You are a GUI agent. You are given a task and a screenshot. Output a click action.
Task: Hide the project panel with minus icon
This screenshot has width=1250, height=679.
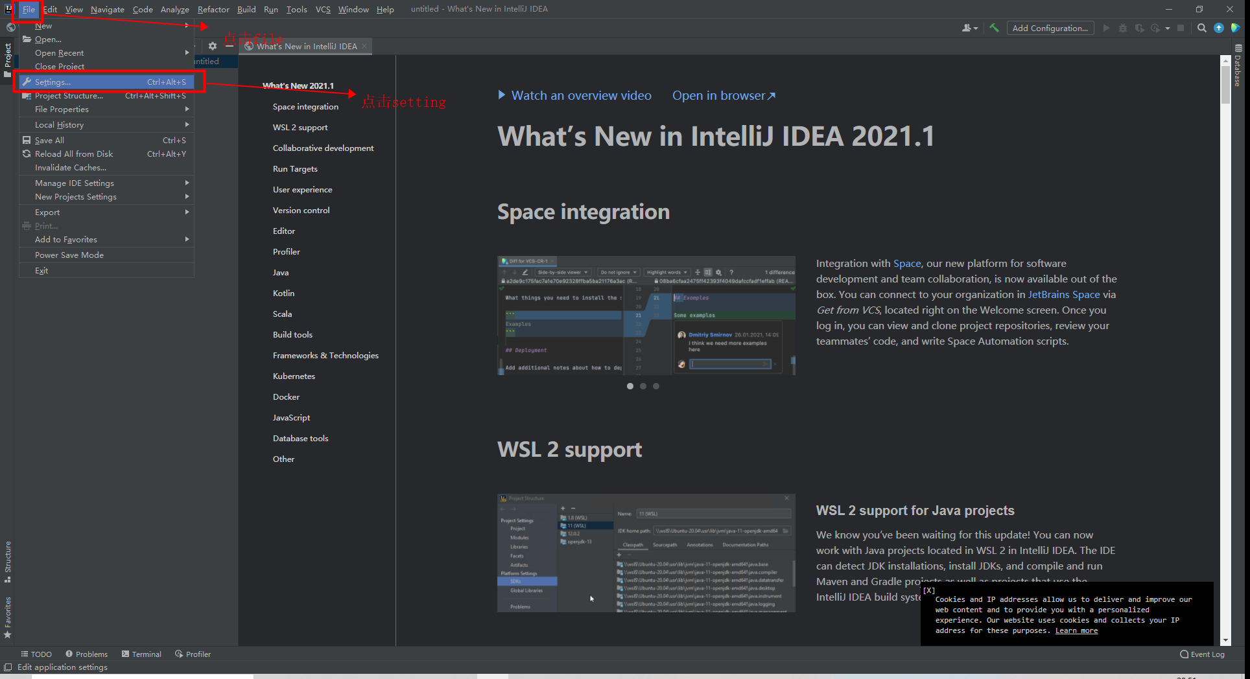point(230,46)
